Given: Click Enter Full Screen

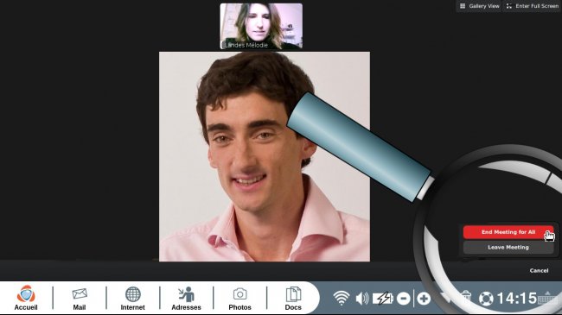Looking at the screenshot, I should pyautogui.click(x=533, y=6).
